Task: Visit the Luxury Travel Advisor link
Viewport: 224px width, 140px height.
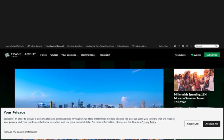Action: (x=14, y=46)
